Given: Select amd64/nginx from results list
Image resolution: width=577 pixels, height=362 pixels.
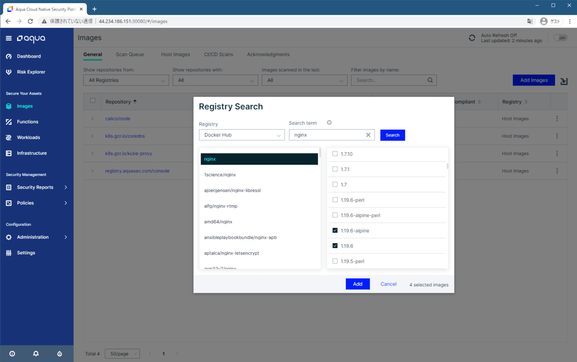Looking at the screenshot, I should click(x=259, y=222).
